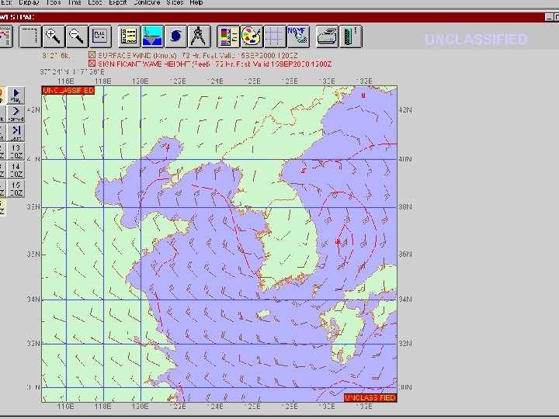Open the Configure menu
The image size is (559, 419).
[x=147, y=2]
